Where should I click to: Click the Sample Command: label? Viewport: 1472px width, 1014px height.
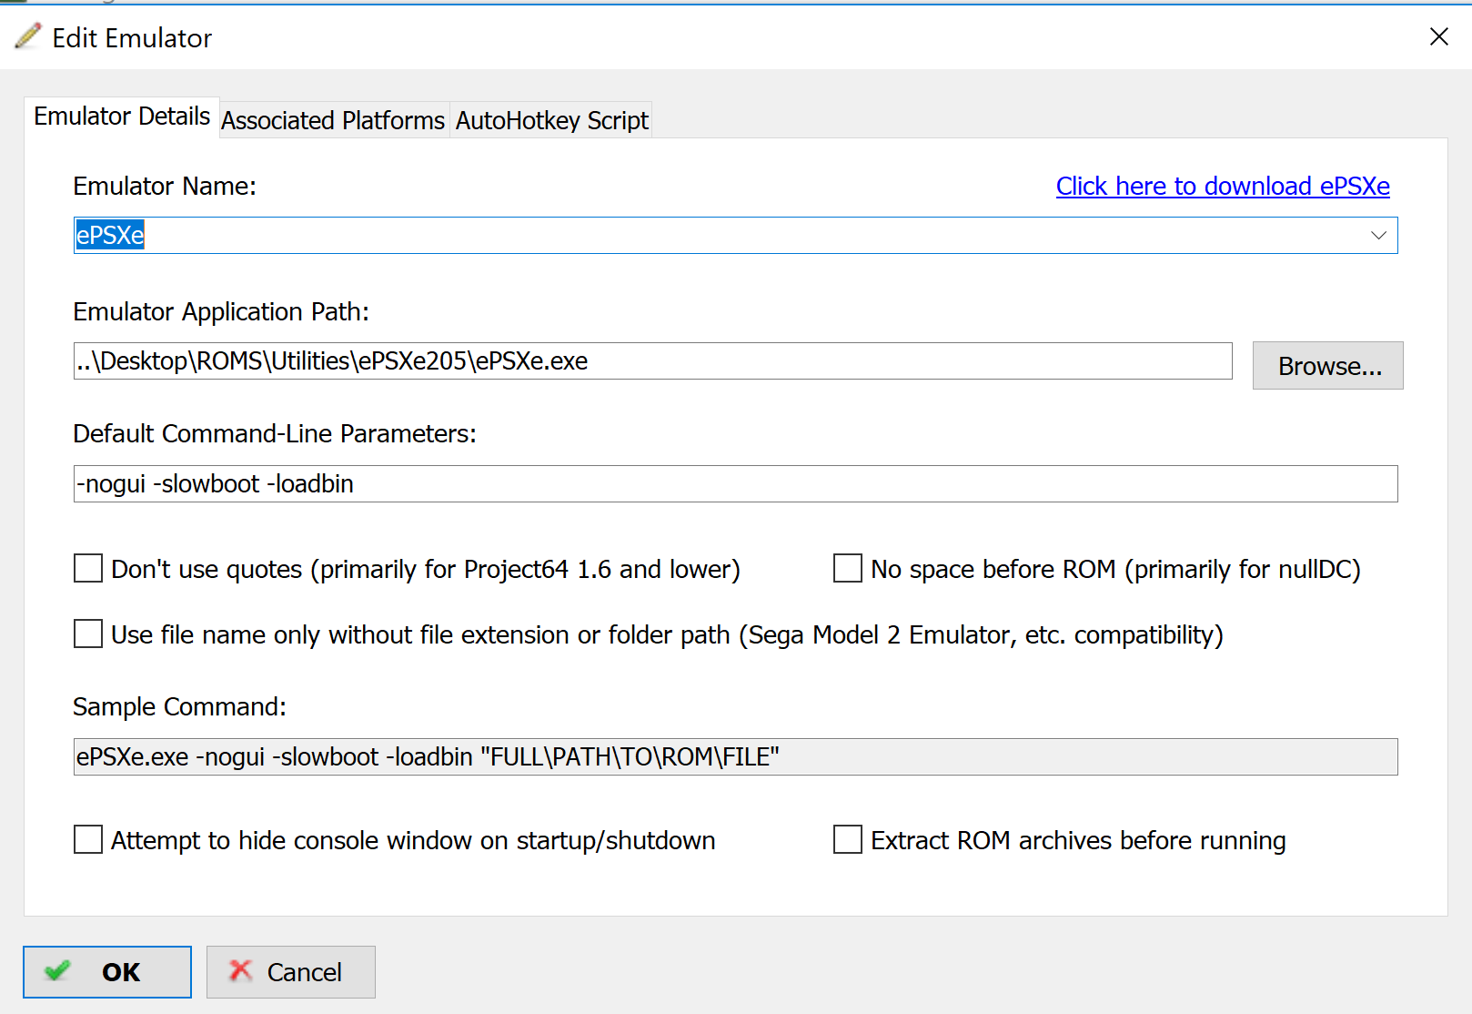[x=179, y=706]
